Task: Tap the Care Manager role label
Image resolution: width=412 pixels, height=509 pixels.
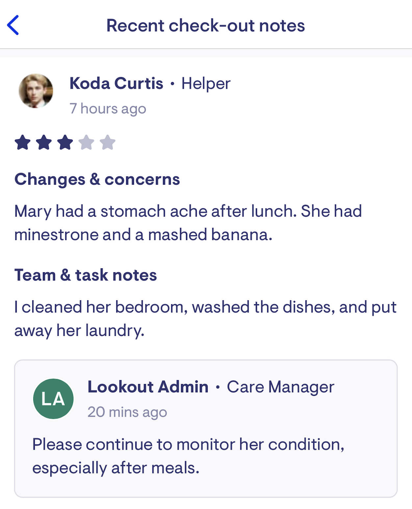Action: (280, 387)
